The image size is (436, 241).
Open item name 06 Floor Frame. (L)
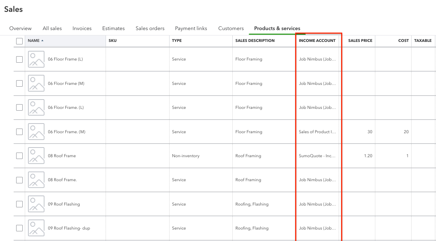tap(66, 107)
